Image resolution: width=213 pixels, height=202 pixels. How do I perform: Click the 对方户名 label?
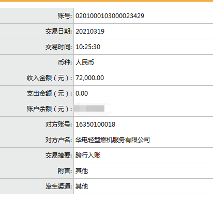(58, 140)
